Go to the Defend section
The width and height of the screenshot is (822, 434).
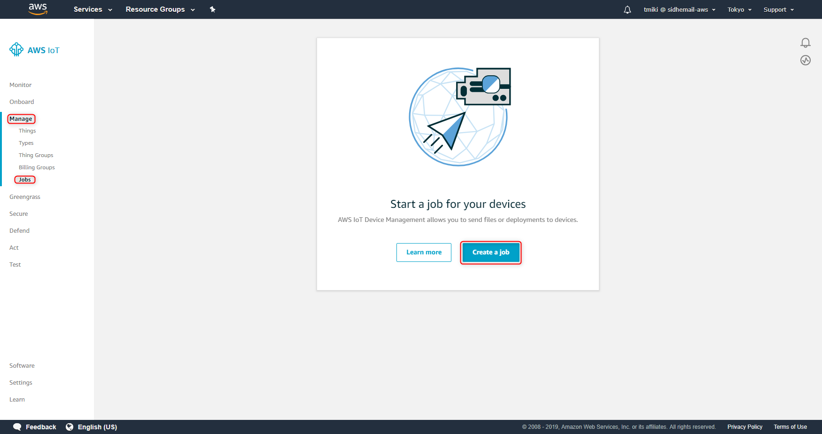coord(19,231)
